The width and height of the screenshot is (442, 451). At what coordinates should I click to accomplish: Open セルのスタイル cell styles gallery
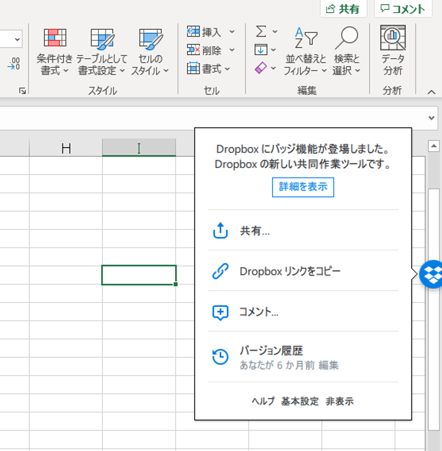click(150, 52)
